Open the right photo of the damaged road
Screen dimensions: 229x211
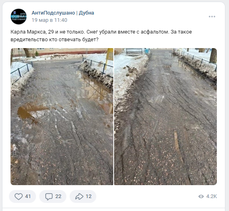click(x=165, y=116)
